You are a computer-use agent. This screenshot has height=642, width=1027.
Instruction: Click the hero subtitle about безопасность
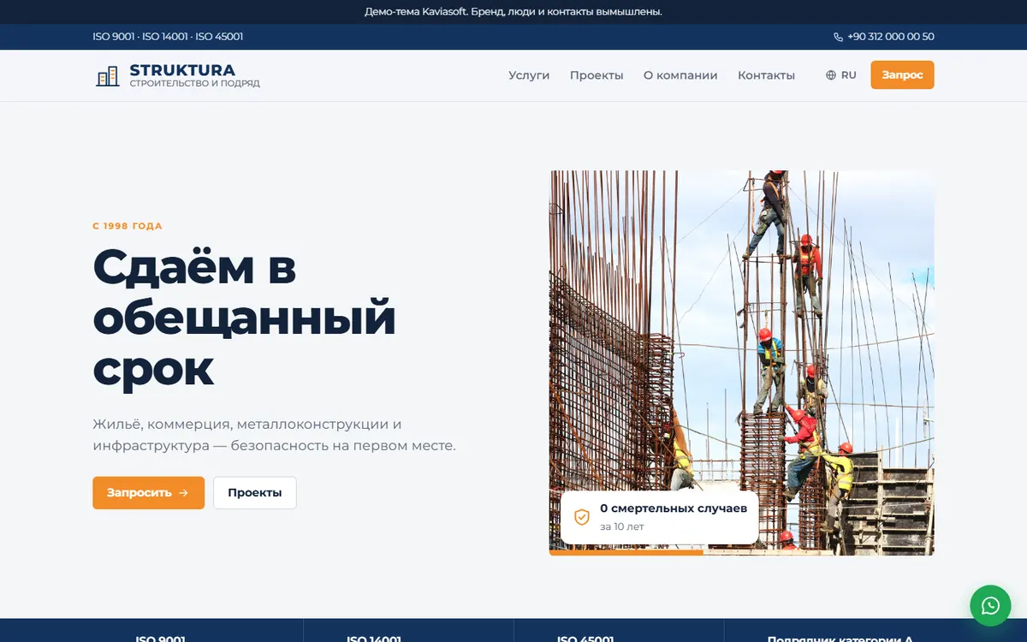(274, 435)
